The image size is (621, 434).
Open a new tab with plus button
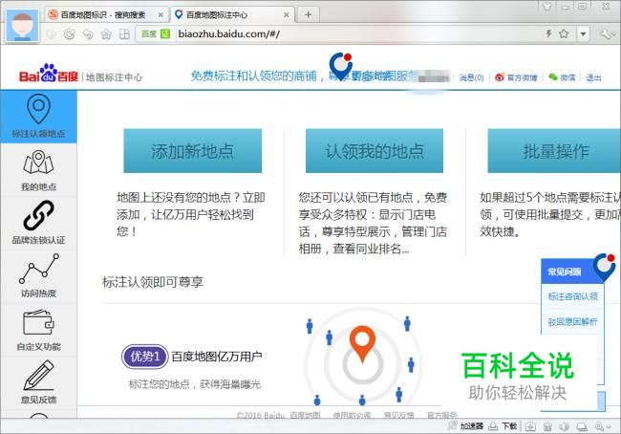click(x=309, y=15)
